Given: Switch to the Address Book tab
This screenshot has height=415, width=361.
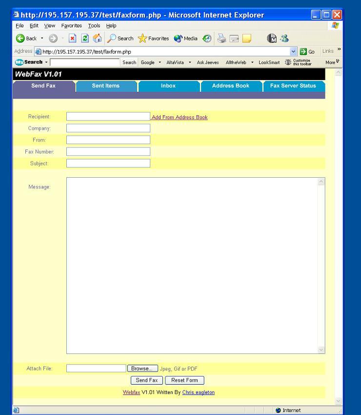Looking at the screenshot, I should pos(231,86).
